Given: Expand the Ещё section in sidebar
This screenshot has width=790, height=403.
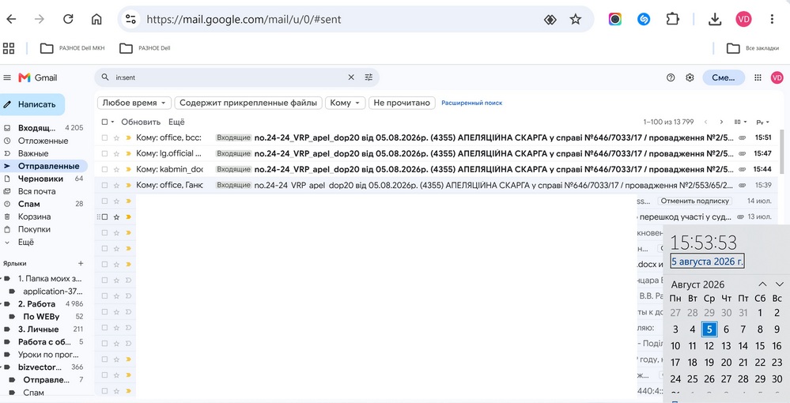Looking at the screenshot, I should 25,242.
